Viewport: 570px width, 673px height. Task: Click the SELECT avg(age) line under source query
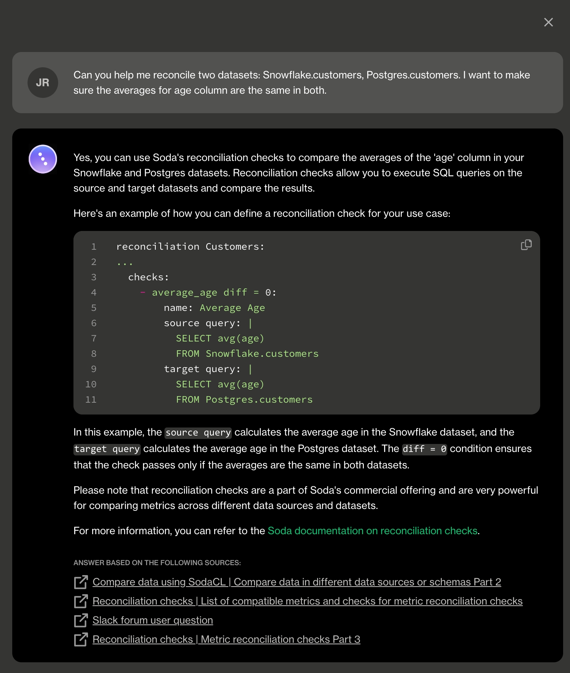tap(220, 338)
